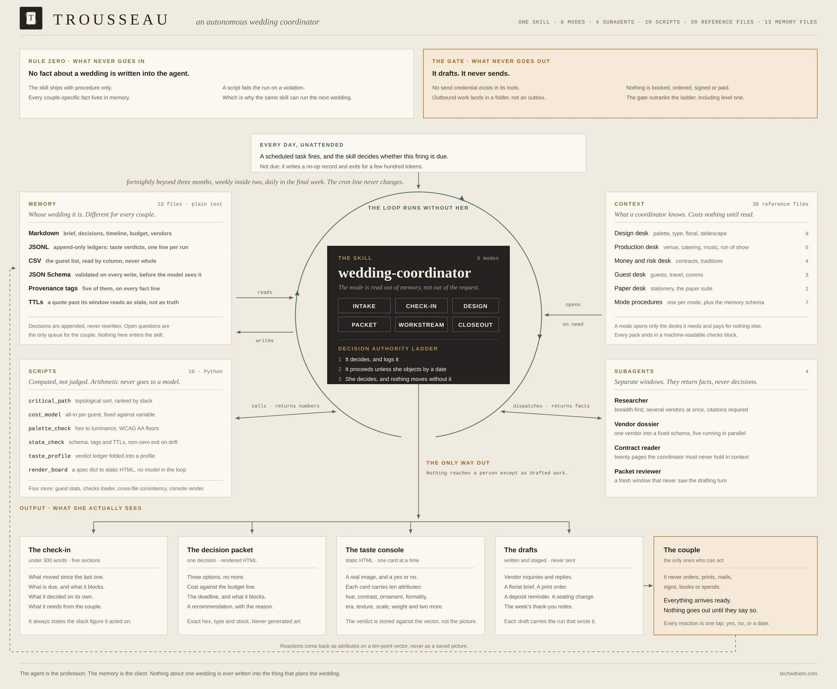The image size is (837, 689).
Task: Click the Contract reader subagent heading
Action: [x=638, y=448]
